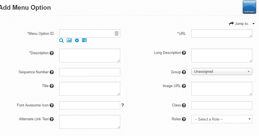Click the Font Awesome Icon label text
259x136 pixels.
[33, 105]
